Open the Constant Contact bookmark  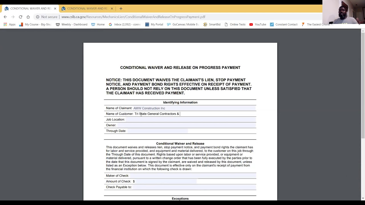pos(284,24)
